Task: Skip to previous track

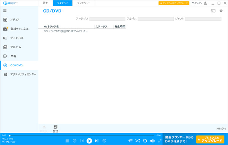Action: (x=82, y=141)
